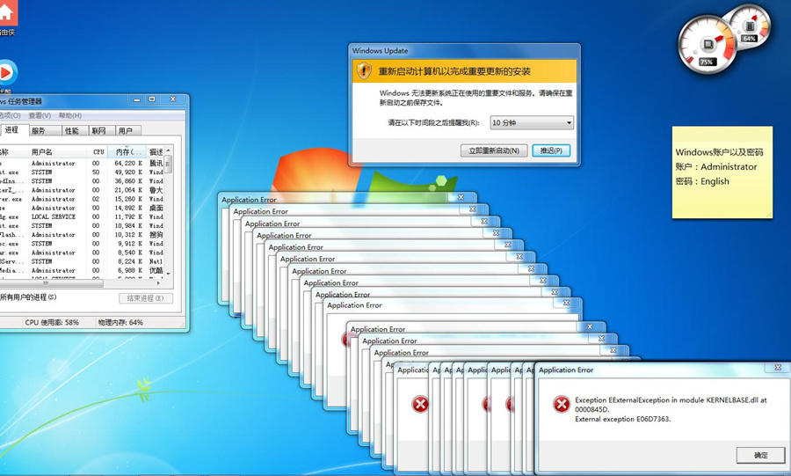Close the topmost Application Error dialog

[x=778, y=367]
